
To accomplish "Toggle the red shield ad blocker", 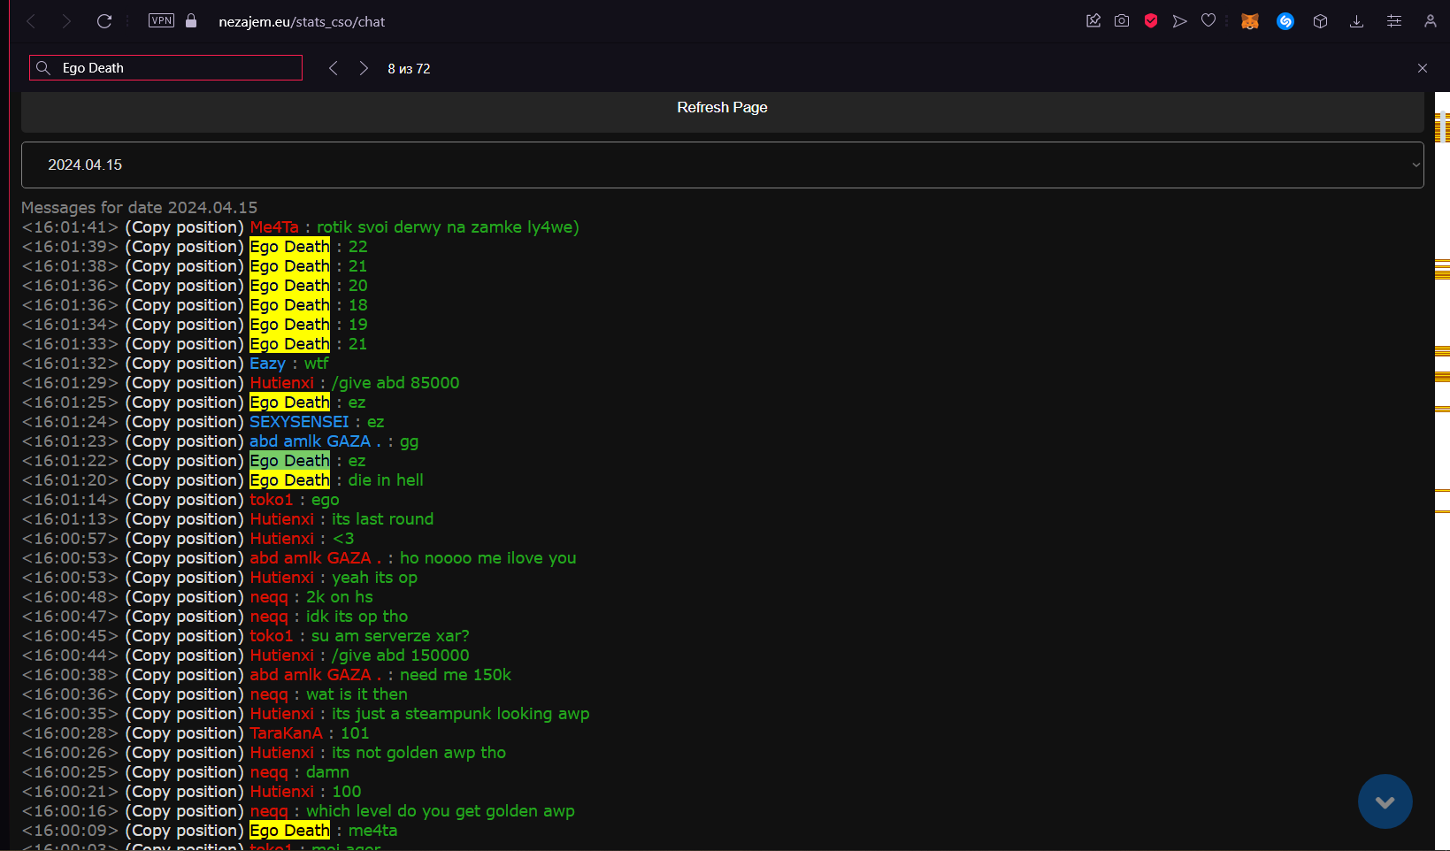I will pos(1151,21).
